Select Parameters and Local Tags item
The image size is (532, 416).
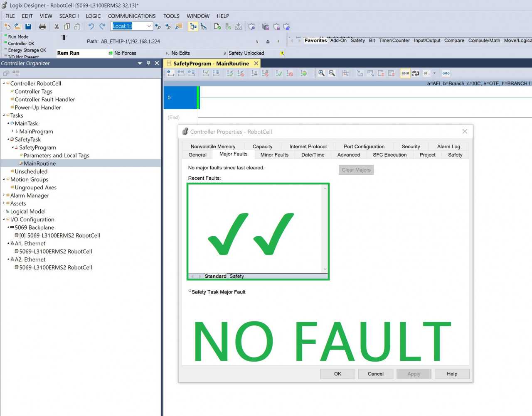(57, 155)
